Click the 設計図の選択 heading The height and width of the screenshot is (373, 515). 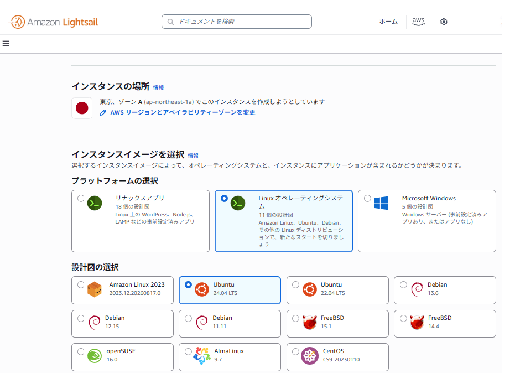pos(95,267)
